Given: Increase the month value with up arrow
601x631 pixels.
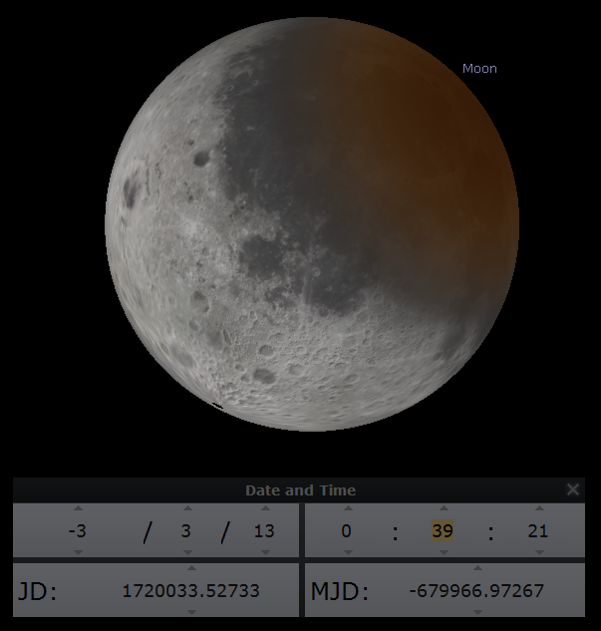Looking at the screenshot, I should 187,508.
